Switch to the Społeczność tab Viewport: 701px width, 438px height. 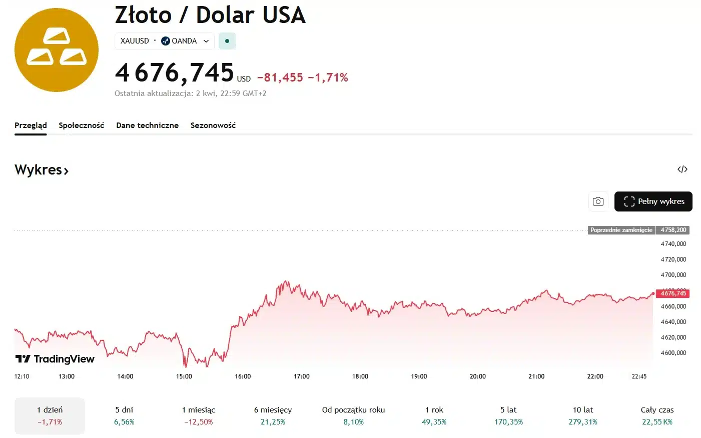81,125
